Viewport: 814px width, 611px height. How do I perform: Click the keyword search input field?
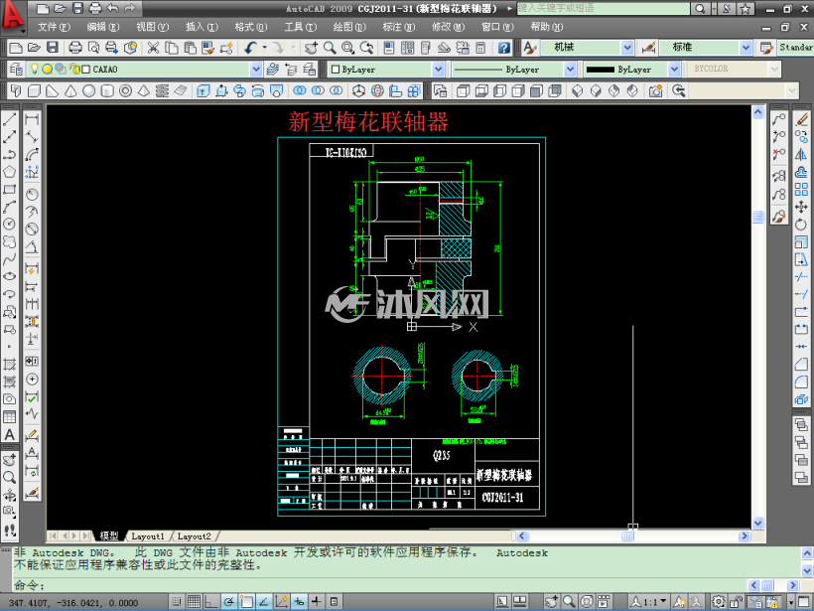[x=604, y=8]
